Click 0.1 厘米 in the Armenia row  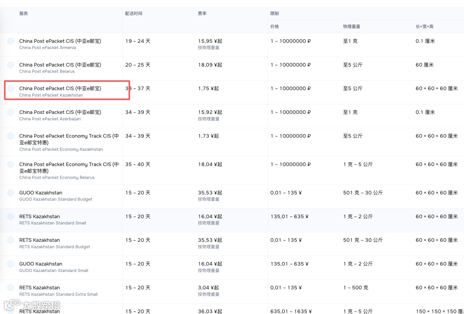tap(425, 41)
